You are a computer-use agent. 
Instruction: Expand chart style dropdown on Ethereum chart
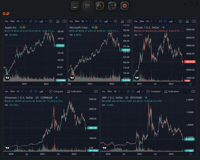tap(46, 92)
